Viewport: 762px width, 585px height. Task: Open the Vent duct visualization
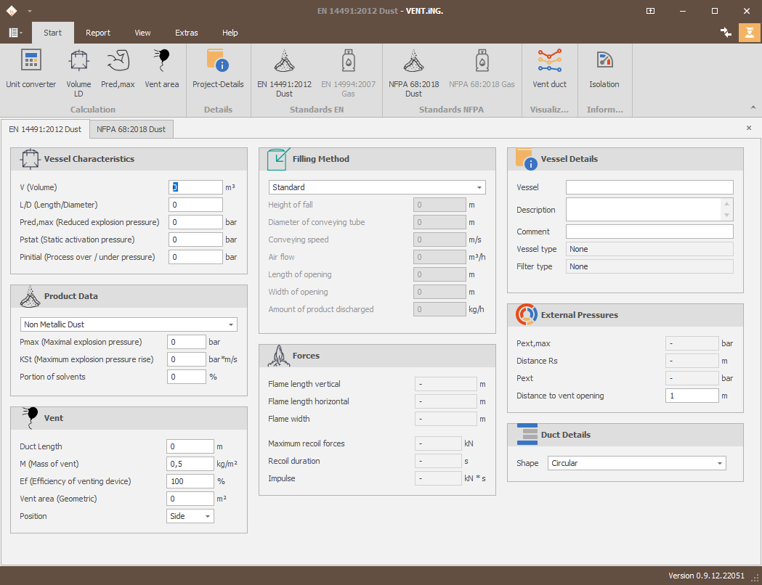(x=550, y=69)
